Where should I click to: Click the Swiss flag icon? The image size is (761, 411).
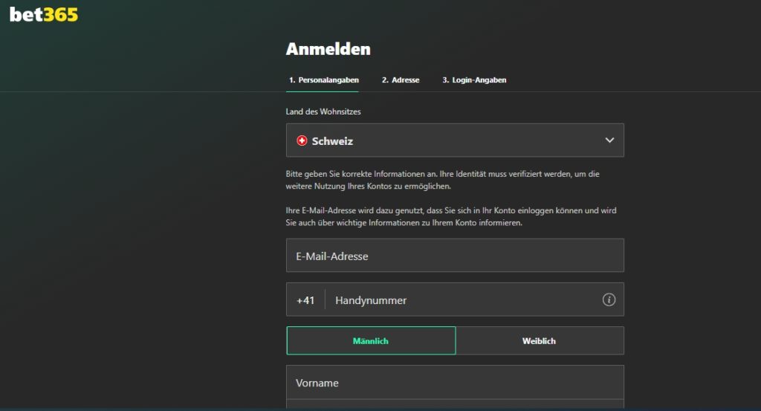pyautogui.click(x=302, y=140)
